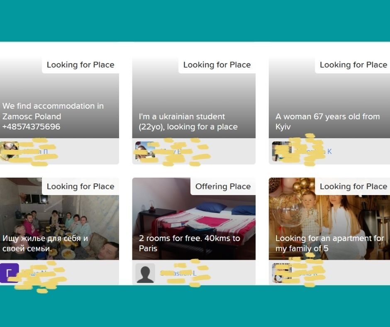The width and height of the screenshot is (390, 327).
Task: Click the avatar beneath the Kyiv woman listing
Action: [x=282, y=151]
